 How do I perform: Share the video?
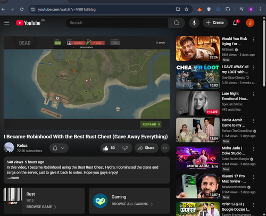click(x=146, y=148)
